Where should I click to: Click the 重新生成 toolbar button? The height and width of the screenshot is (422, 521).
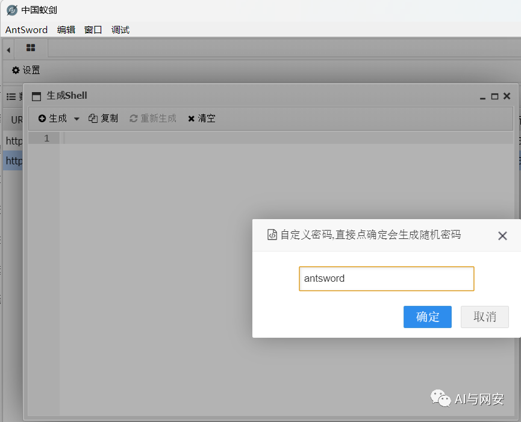pyautogui.click(x=153, y=118)
